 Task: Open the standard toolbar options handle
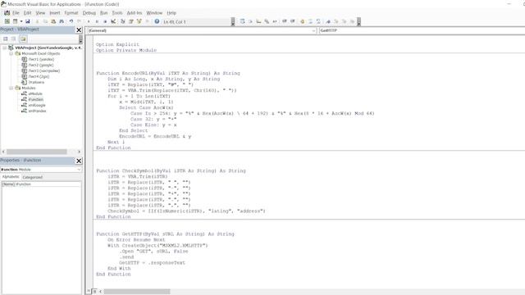click(233, 21)
